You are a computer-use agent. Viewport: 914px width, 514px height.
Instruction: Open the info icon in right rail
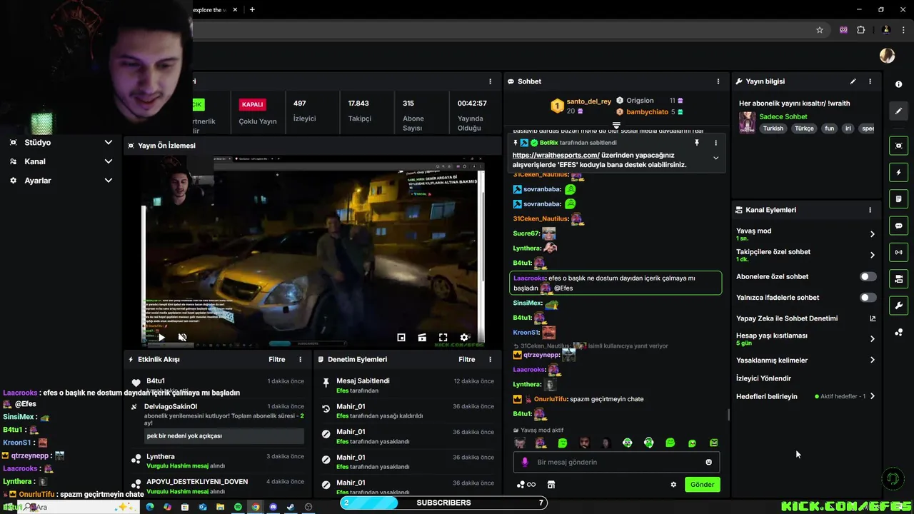tap(898, 84)
